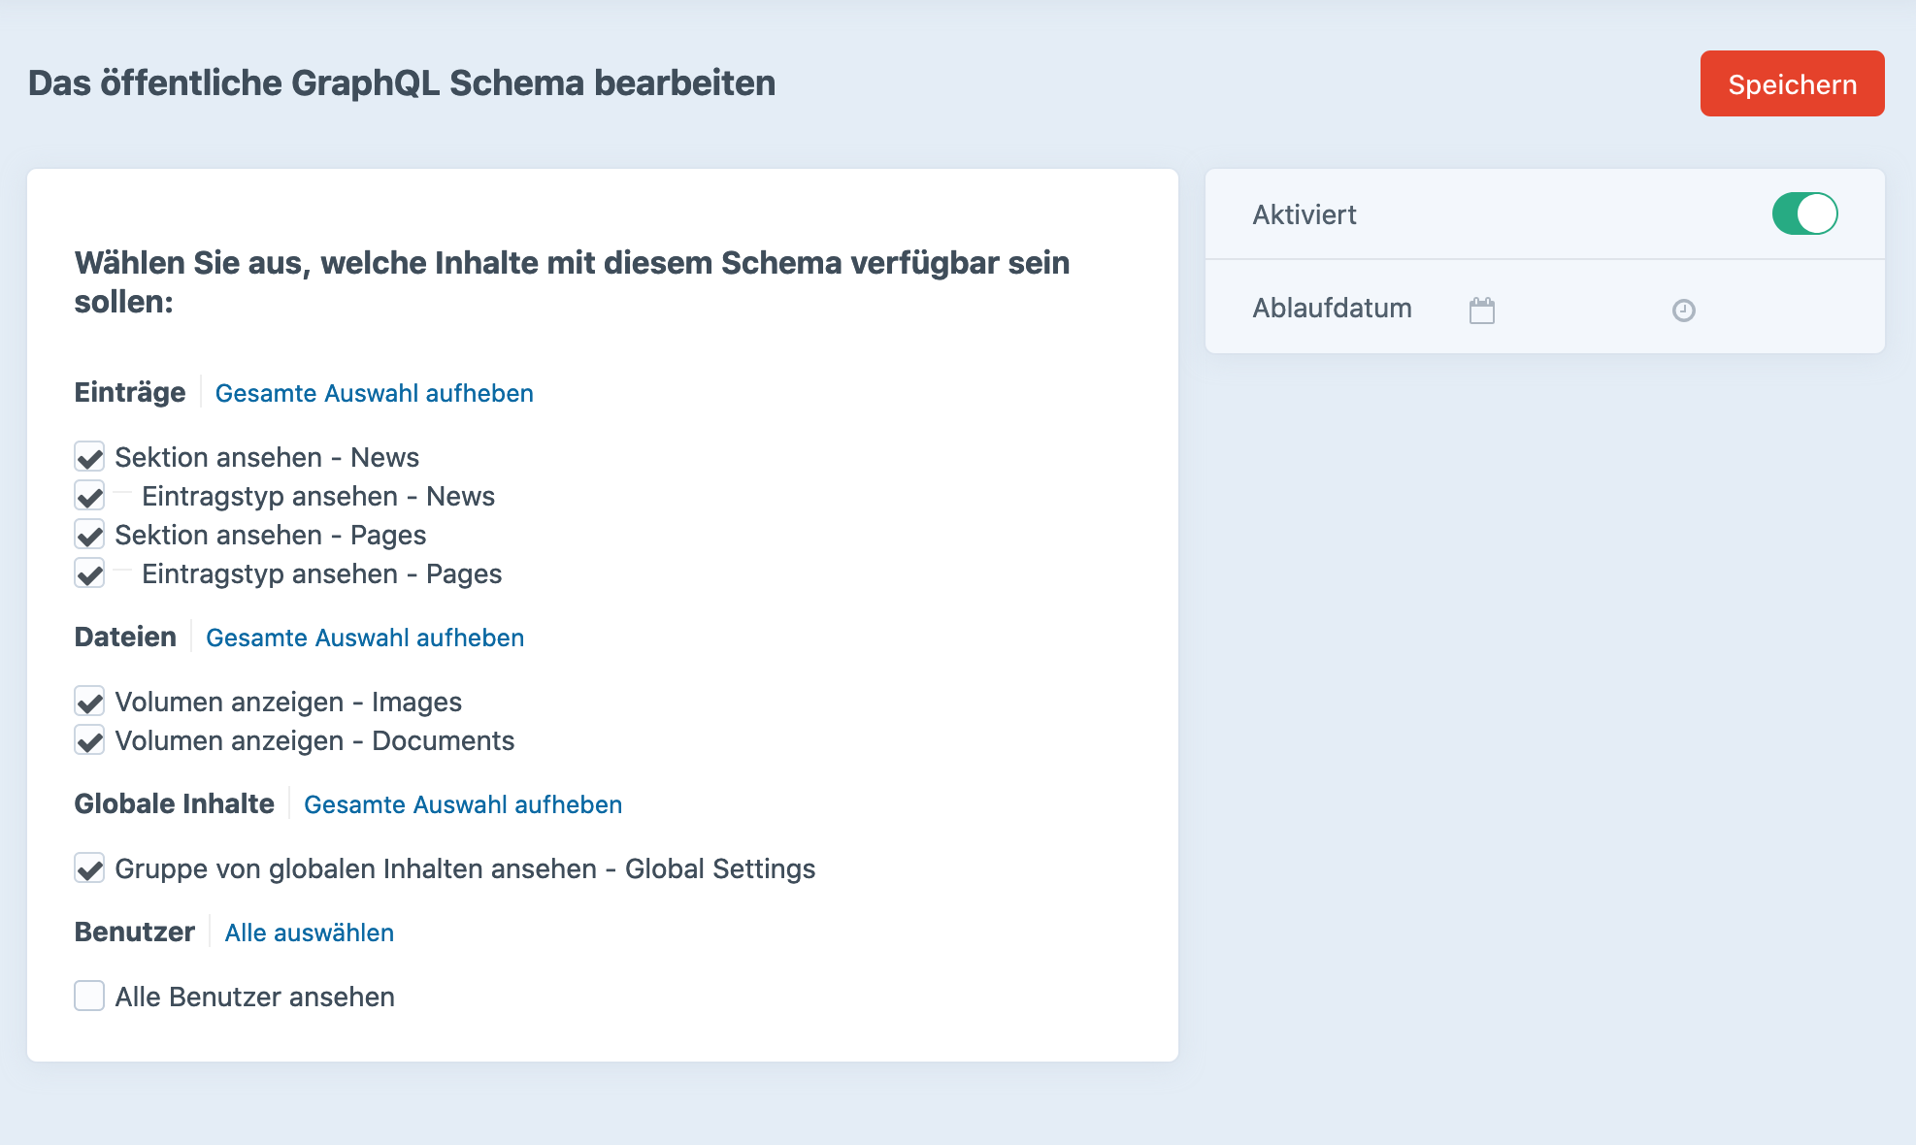Uncheck Sektion ansehen - Pages

click(89, 535)
